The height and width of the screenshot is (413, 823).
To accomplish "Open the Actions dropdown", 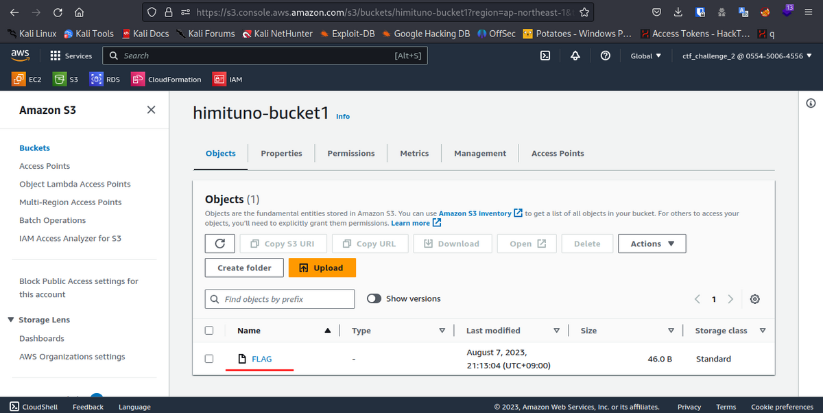I will tap(652, 244).
